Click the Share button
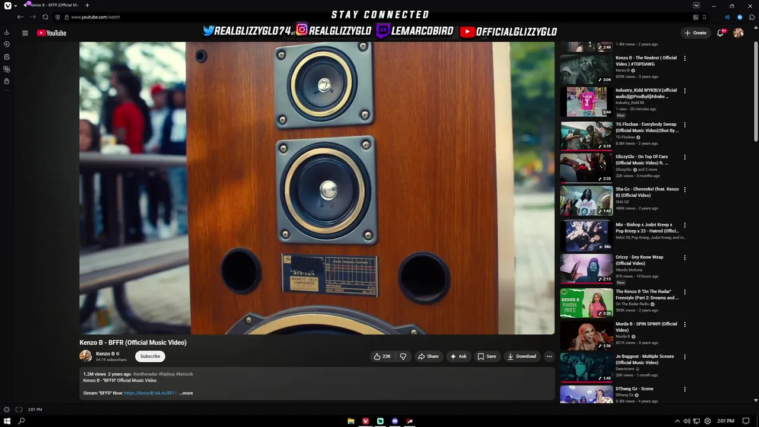 [428, 356]
